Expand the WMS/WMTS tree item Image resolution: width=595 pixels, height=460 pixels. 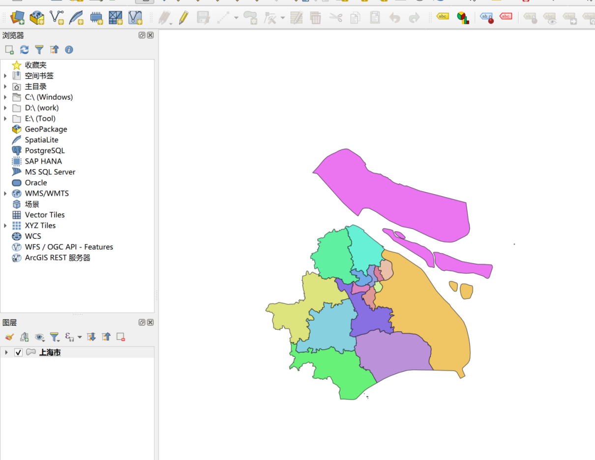pyautogui.click(x=5, y=193)
